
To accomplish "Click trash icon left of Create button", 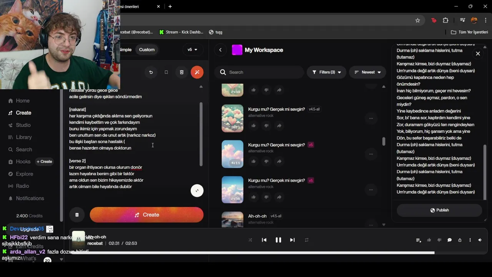I will click(x=77, y=215).
